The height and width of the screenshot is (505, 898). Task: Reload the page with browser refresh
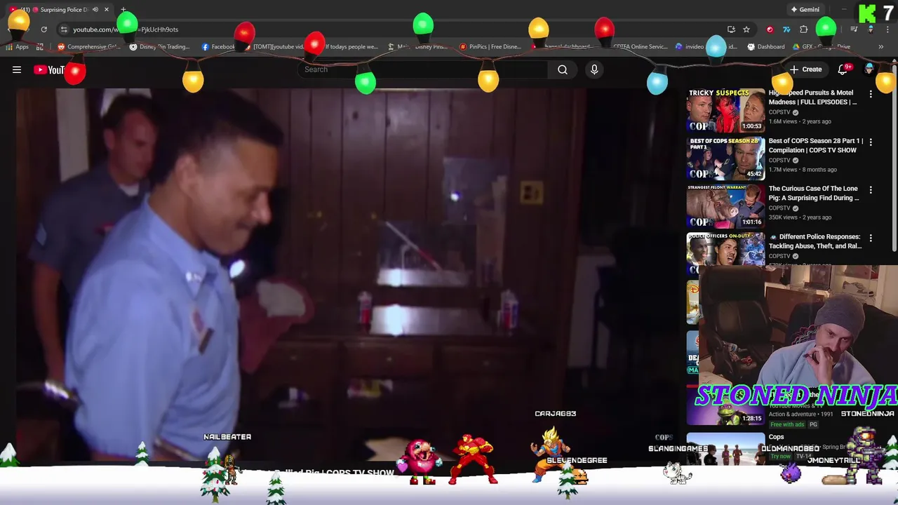[43, 29]
